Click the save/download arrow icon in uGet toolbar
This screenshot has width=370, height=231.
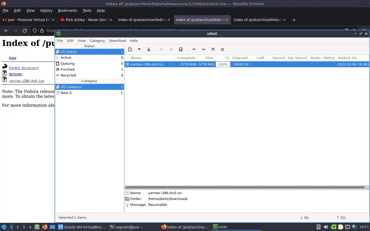tap(149, 49)
